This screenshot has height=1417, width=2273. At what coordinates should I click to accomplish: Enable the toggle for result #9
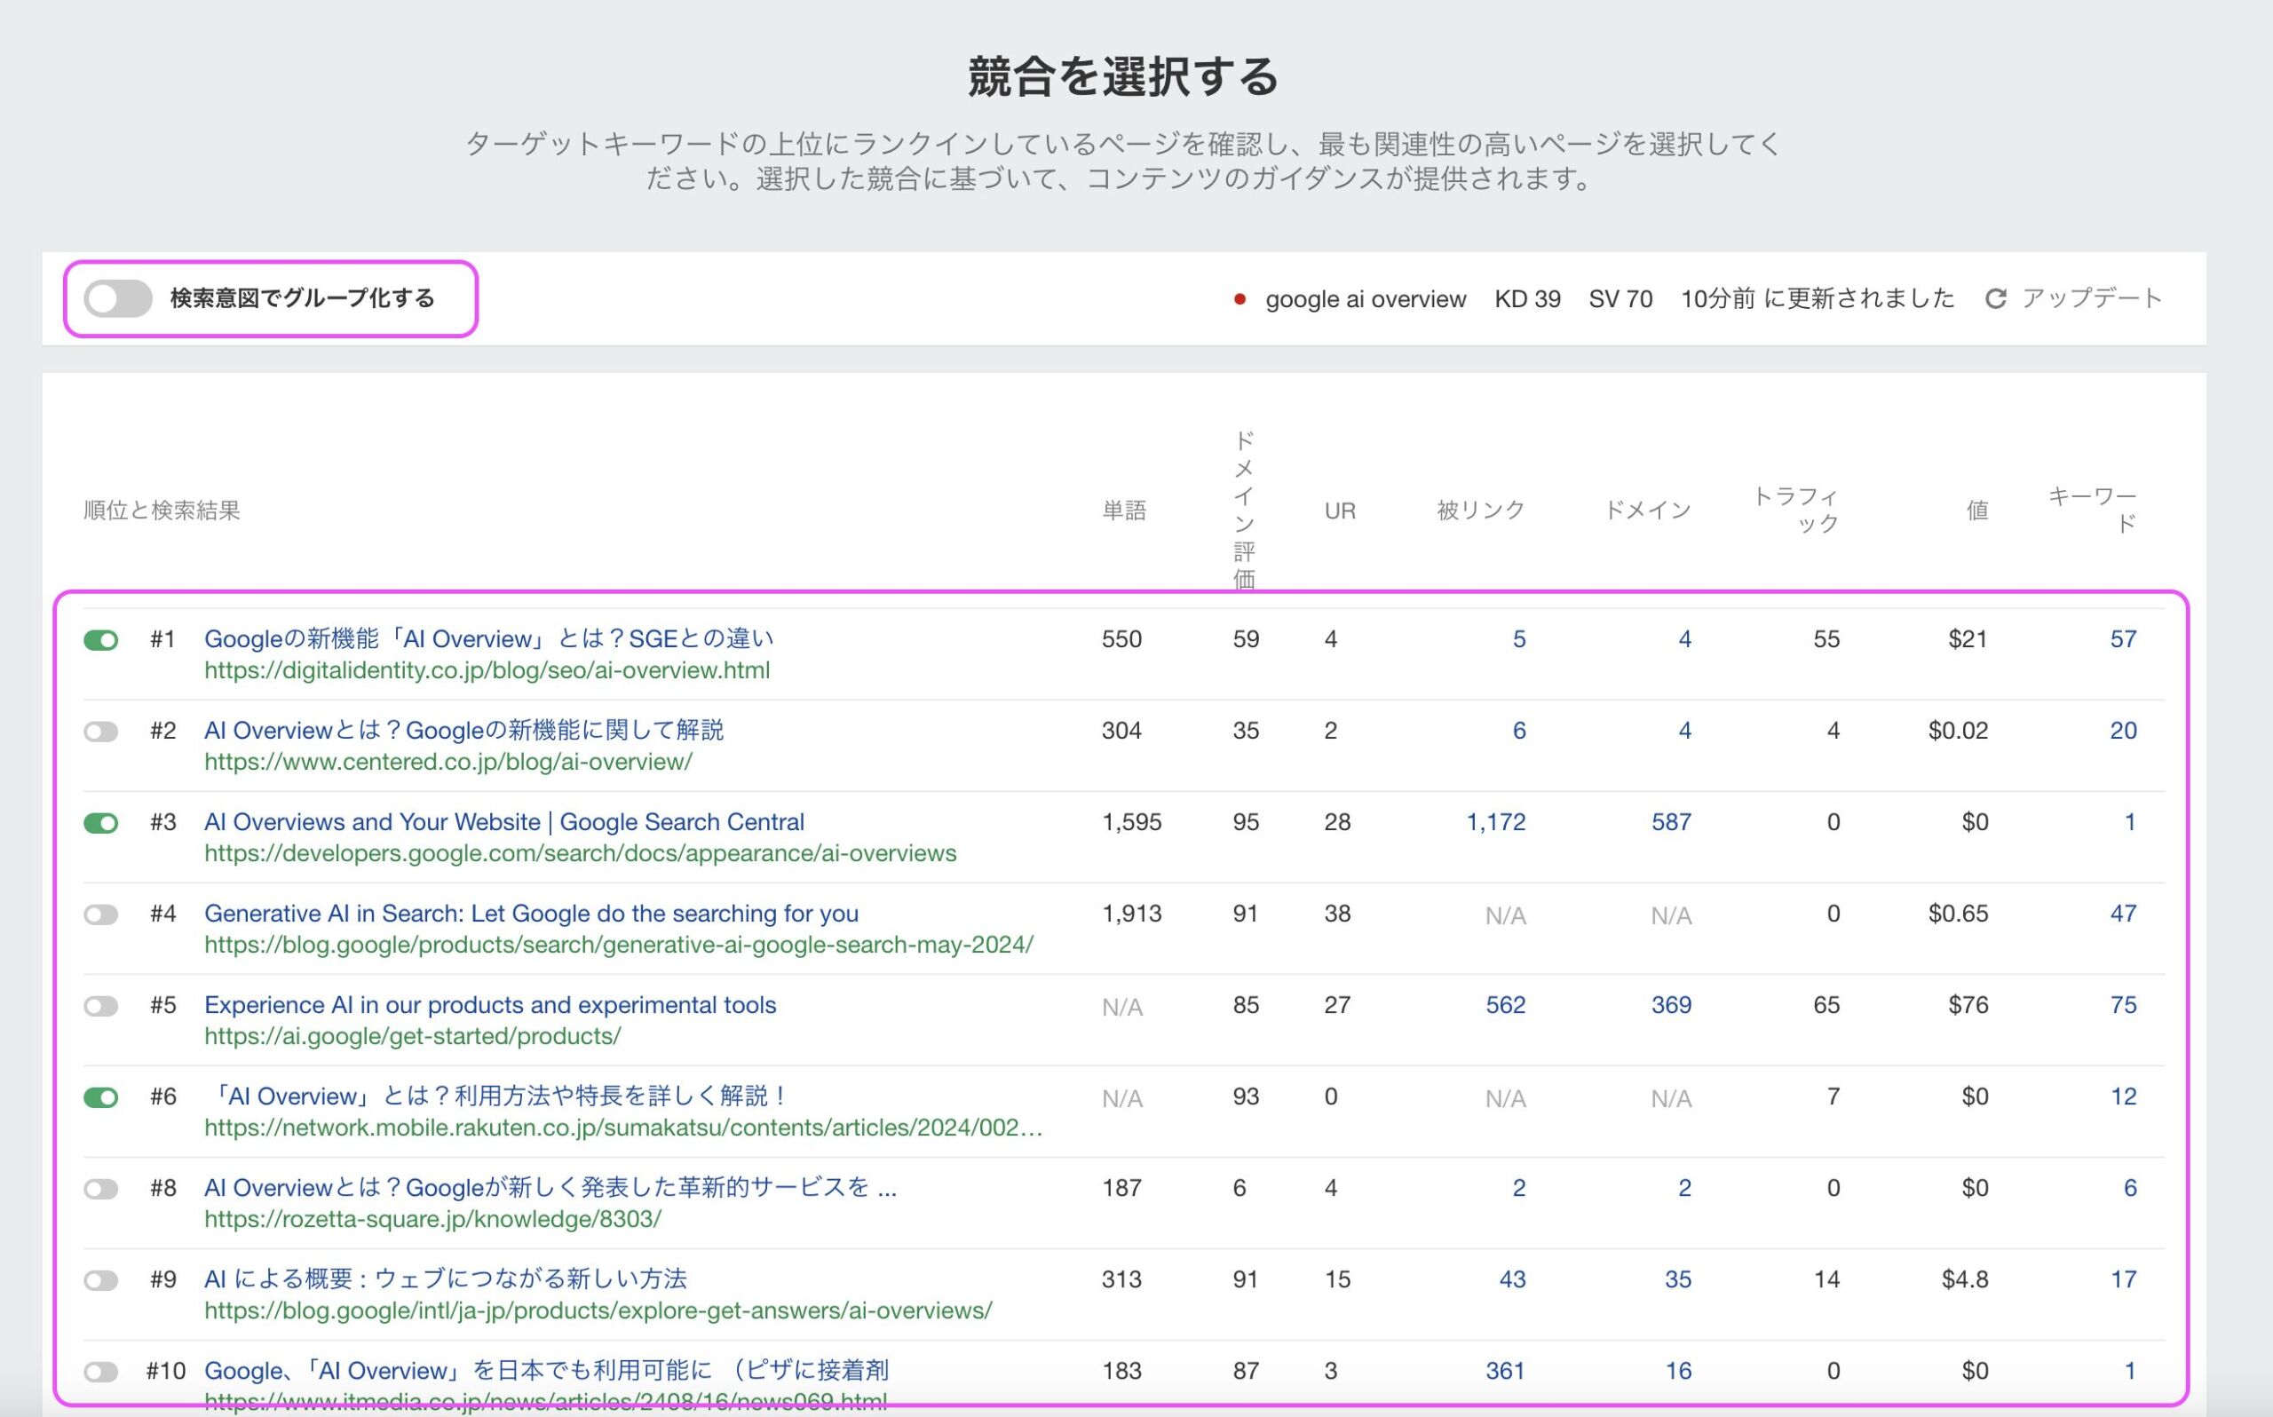(101, 1280)
